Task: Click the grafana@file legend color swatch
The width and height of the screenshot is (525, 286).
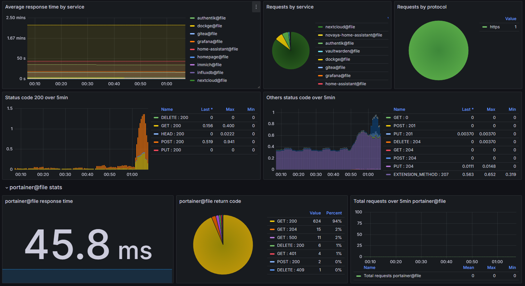Action: pyautogui.click(x=192, y=41)
